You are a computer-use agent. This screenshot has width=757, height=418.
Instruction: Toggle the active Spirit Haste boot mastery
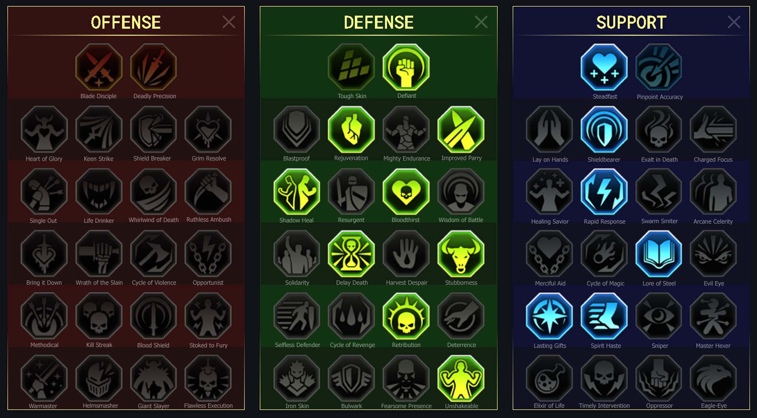click(604, 316)
